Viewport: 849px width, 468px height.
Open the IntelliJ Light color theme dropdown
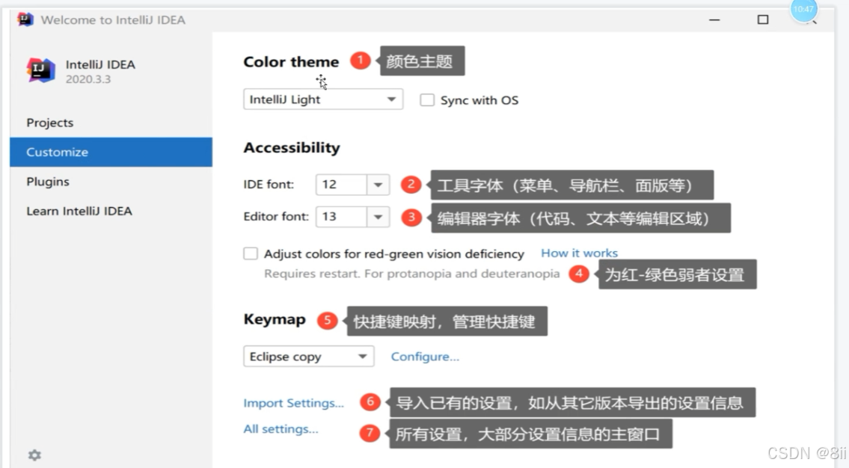click(x=323, y=99)
